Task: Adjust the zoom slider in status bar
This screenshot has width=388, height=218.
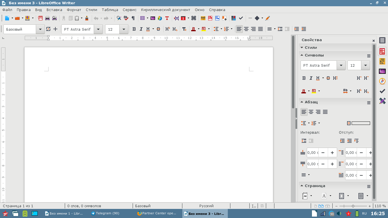Action: pyautogui.click(x=353, y=206)
